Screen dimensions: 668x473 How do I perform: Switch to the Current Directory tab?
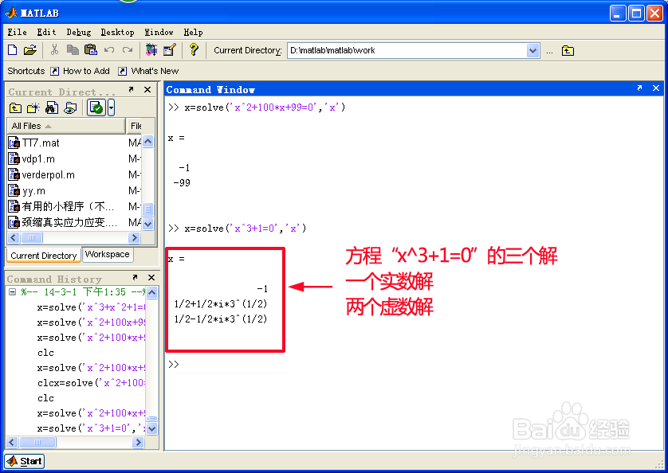point(44,256)
